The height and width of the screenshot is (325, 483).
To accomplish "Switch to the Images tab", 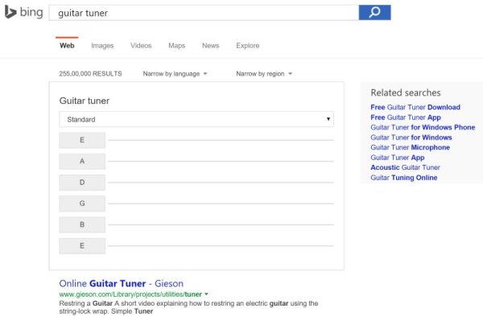I will click(102, 46).
